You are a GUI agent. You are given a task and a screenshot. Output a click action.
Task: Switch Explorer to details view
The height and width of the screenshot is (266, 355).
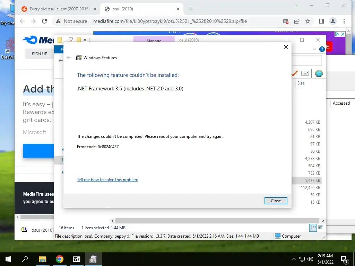[313, 228]
